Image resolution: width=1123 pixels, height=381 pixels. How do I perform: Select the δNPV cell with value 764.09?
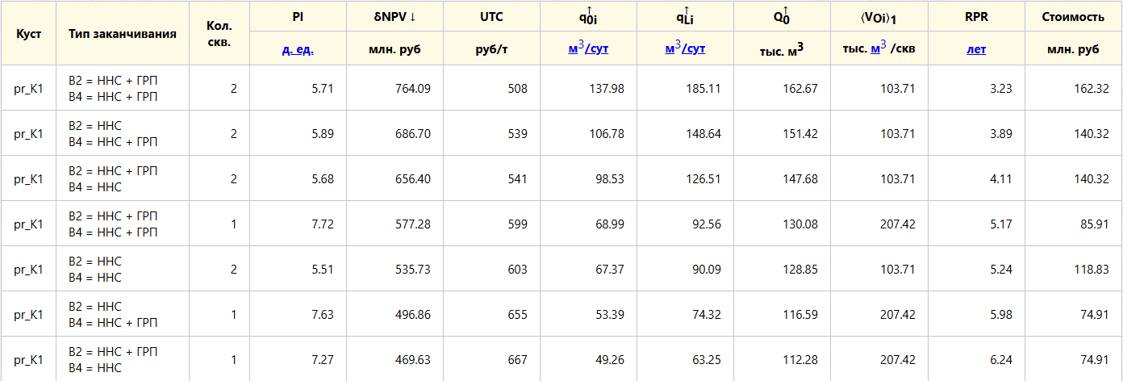click(x=395, y=88)
